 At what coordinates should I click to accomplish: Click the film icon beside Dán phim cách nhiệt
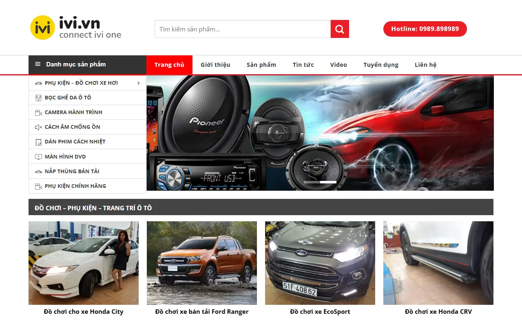[x=38, y=142]
